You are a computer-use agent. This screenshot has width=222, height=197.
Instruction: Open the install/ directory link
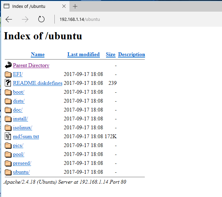click(x=20, y=119)
